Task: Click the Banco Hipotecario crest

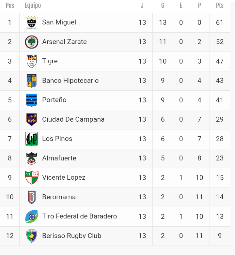Action: [32, 81]
